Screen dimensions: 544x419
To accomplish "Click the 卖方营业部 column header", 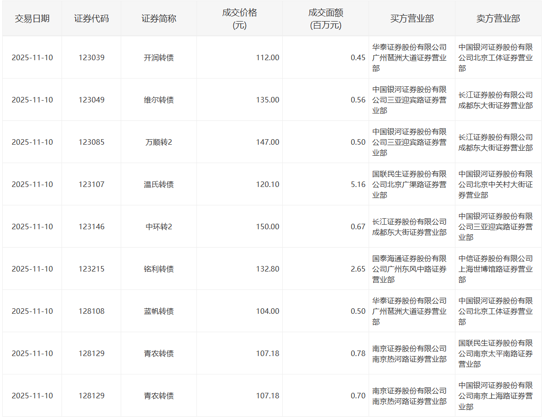I will tap(498, 19).
